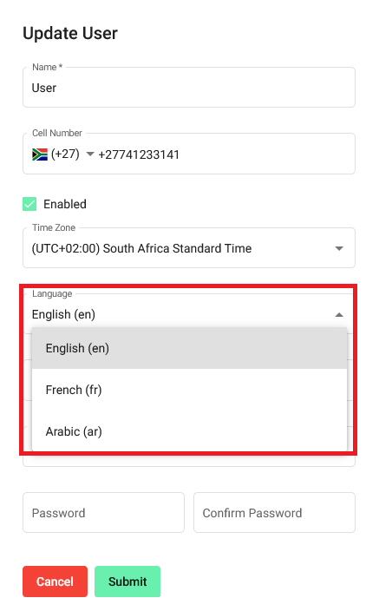Focus the Password field

[x=103, y=512]
